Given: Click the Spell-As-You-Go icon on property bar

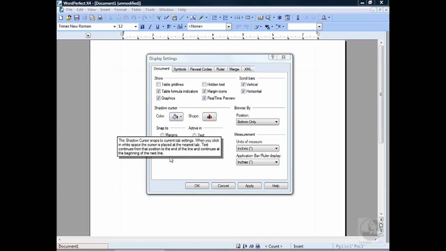Looking at the screenshot, I should (267, 26).
